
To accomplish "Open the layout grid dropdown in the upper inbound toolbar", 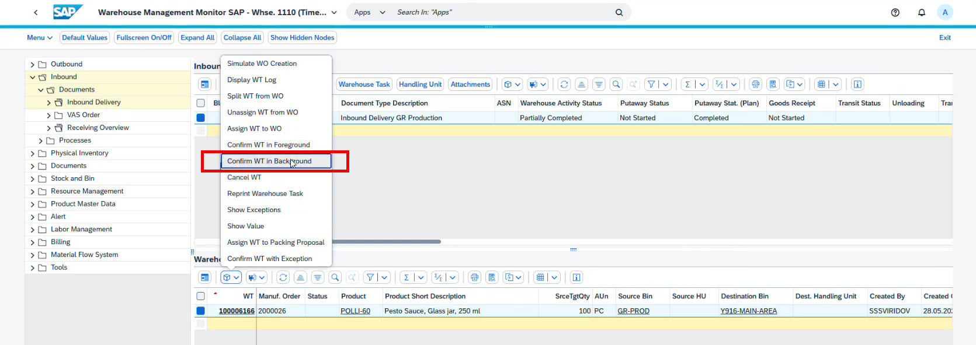I will [836, 85].
